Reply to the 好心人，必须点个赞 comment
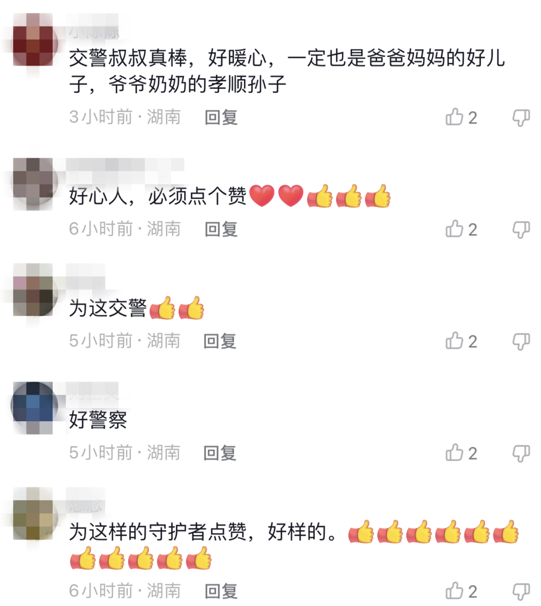The image size is (541, 606). click(221, 229)
